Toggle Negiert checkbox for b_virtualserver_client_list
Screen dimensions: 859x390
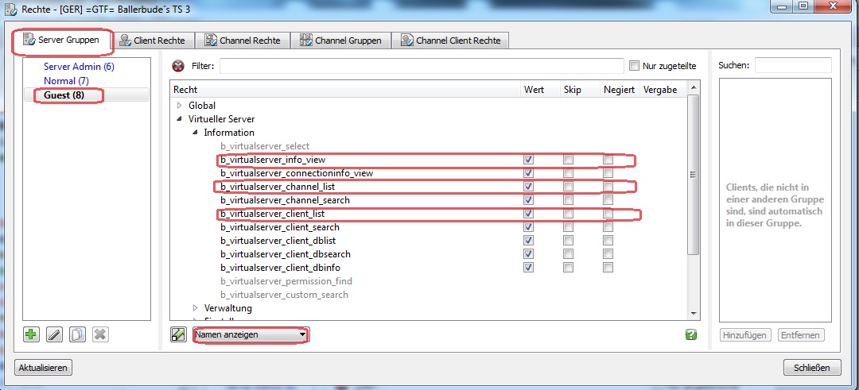608,214
